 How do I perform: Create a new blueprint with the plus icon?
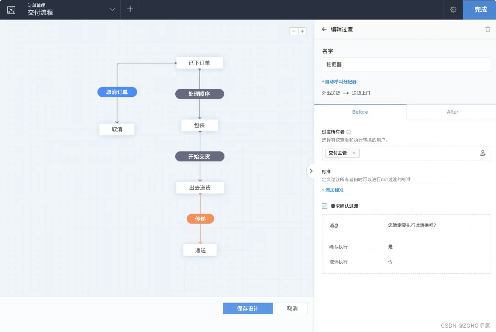tap(130, 9)
